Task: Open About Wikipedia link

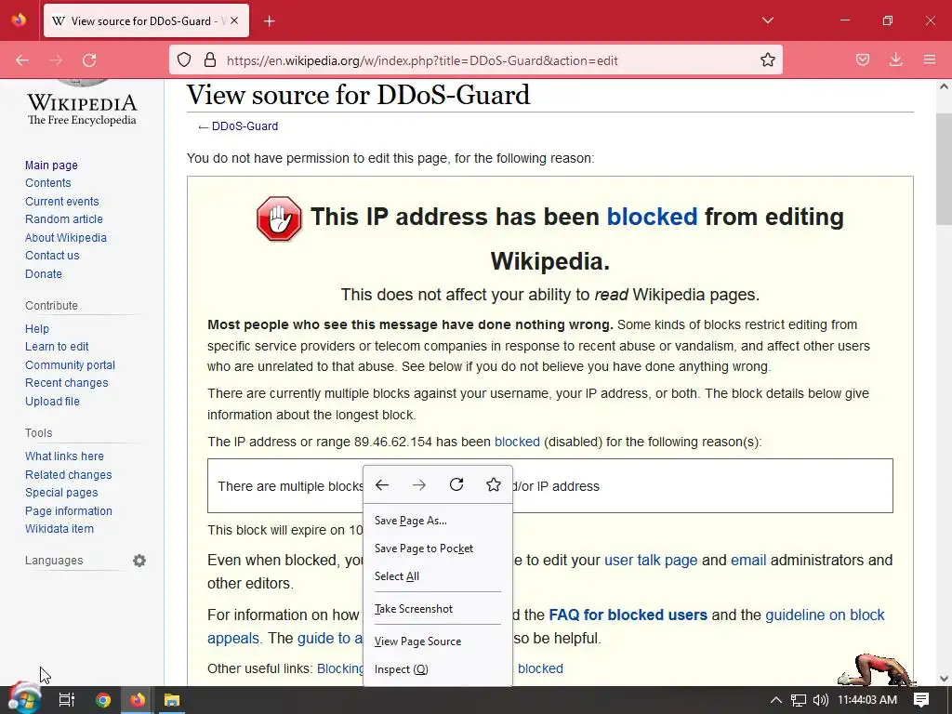Action: point(66,238)
